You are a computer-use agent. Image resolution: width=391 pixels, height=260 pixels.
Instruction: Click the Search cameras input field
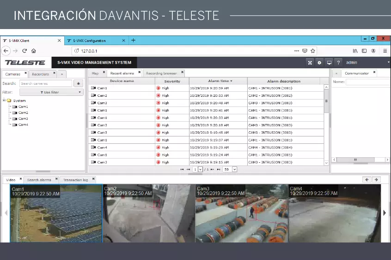pos(46,83)
